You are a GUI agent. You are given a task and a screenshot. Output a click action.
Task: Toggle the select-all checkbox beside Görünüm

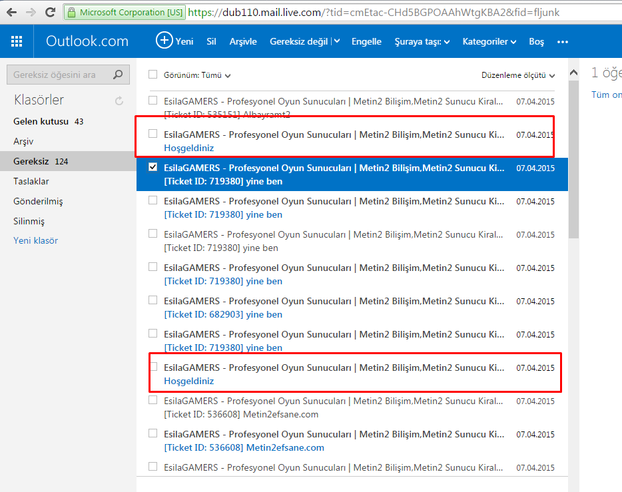(153, 75)
